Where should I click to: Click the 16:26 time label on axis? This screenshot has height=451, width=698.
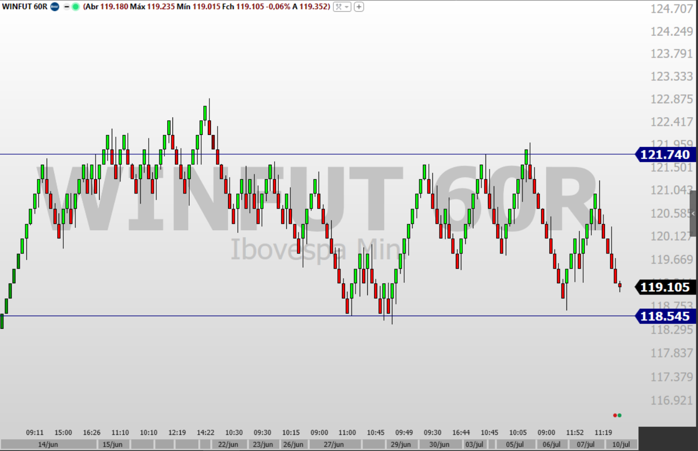[x=92, y=433]
